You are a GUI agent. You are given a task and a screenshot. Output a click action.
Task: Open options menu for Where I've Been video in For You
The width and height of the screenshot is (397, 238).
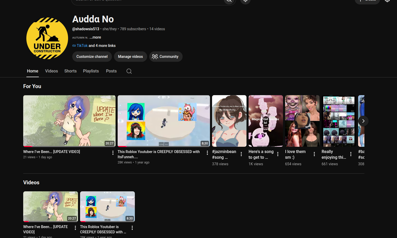point(113,153)
